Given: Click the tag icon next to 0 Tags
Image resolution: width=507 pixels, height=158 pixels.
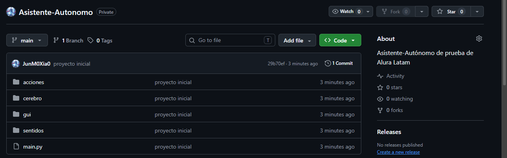Looking at the screenshot, I should click(91, 40).
